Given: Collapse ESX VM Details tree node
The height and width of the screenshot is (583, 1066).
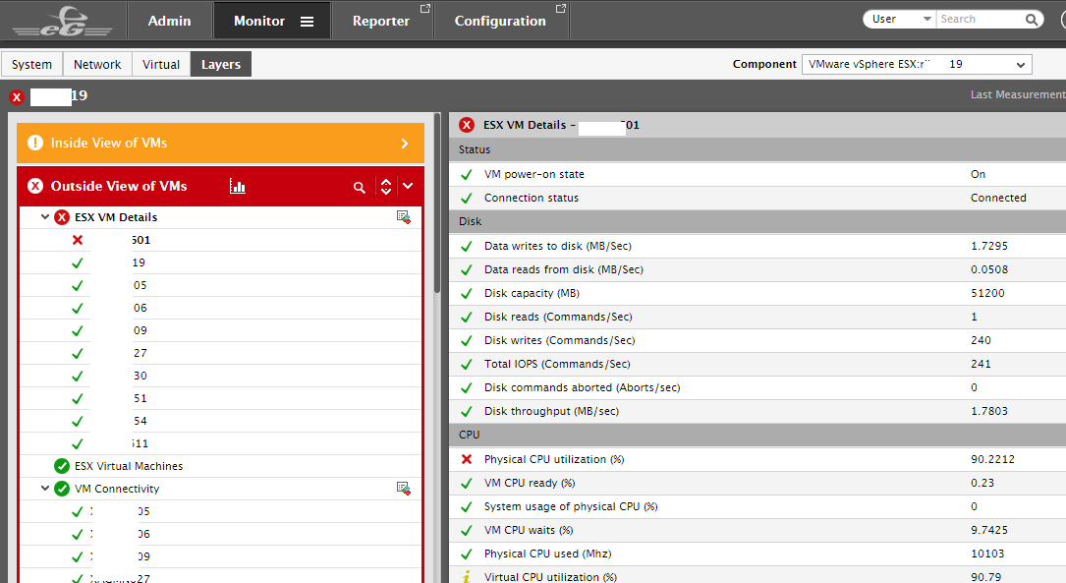Looking at the screenshot, I should tap(45, 217).
